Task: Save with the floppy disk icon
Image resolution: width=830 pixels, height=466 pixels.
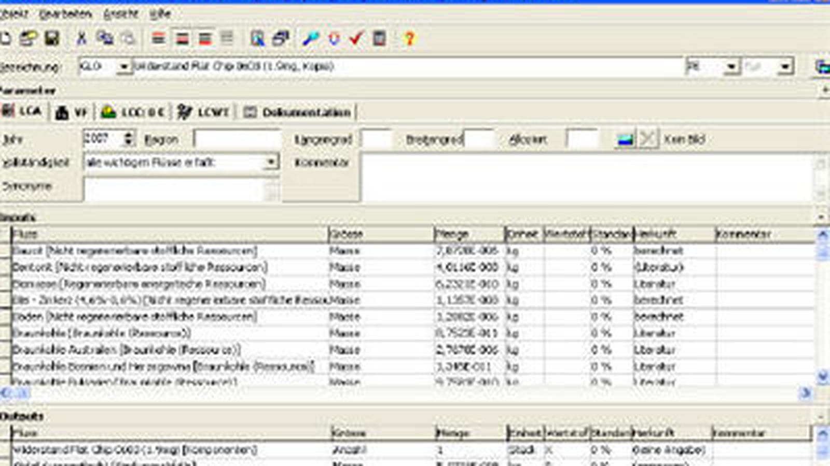Action: pos(52,38)
